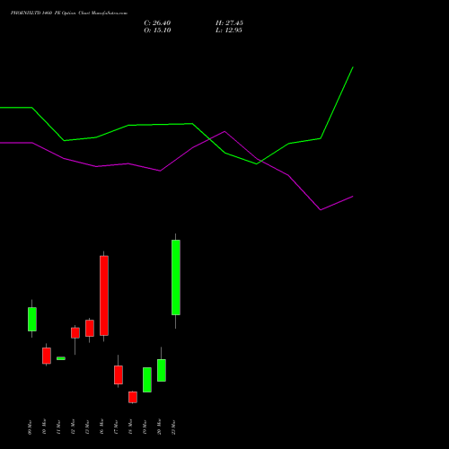Click the 13 Mar date label
449x449 pixels.
[x=87, y=427]
